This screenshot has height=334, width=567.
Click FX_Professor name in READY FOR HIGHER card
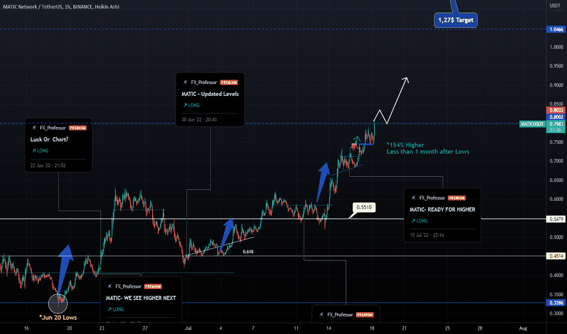tap(432, 198)
